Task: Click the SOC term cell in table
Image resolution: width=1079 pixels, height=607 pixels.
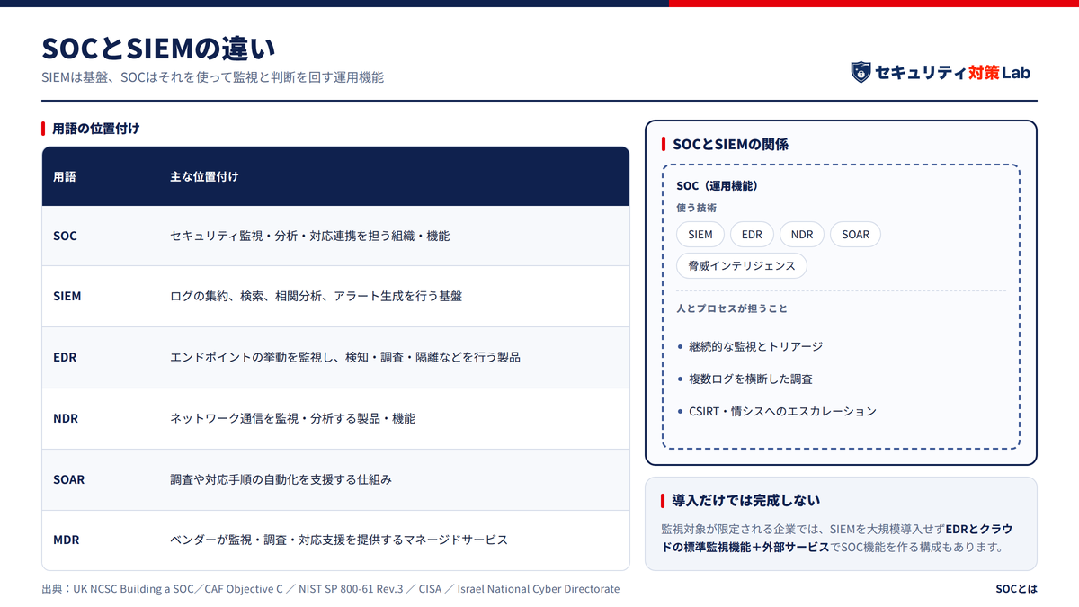Action: point(65,237)
